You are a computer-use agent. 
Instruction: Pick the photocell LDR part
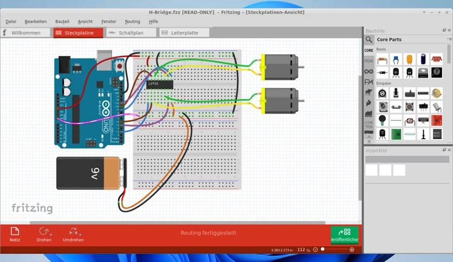click(x=409, y=121)
